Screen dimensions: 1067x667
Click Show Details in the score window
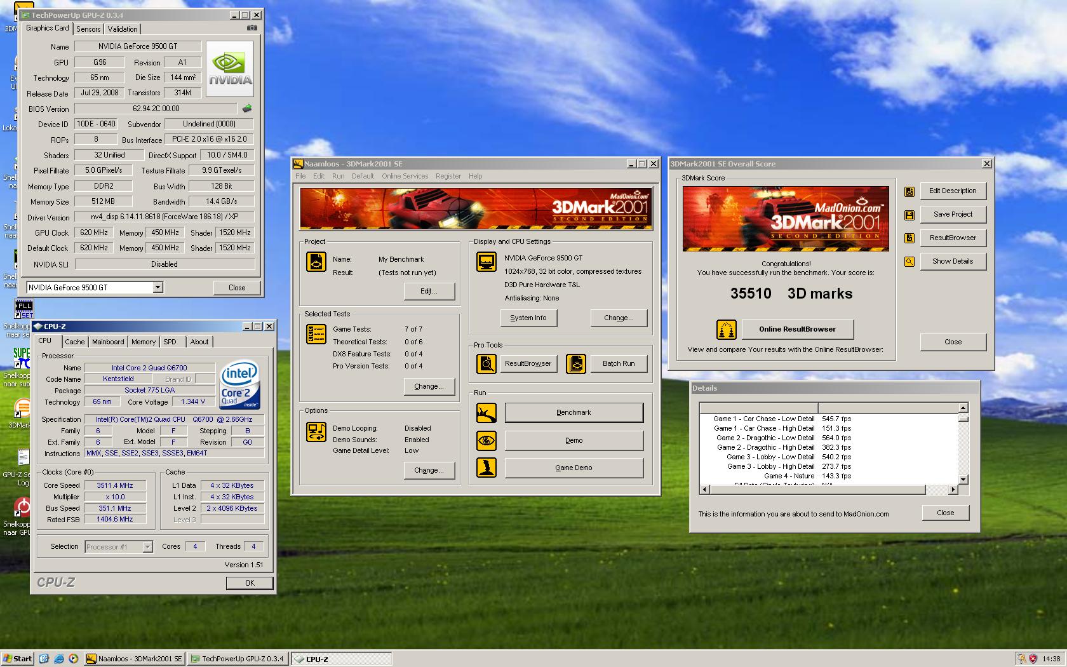pyautogui.click(x=953, y=262)
